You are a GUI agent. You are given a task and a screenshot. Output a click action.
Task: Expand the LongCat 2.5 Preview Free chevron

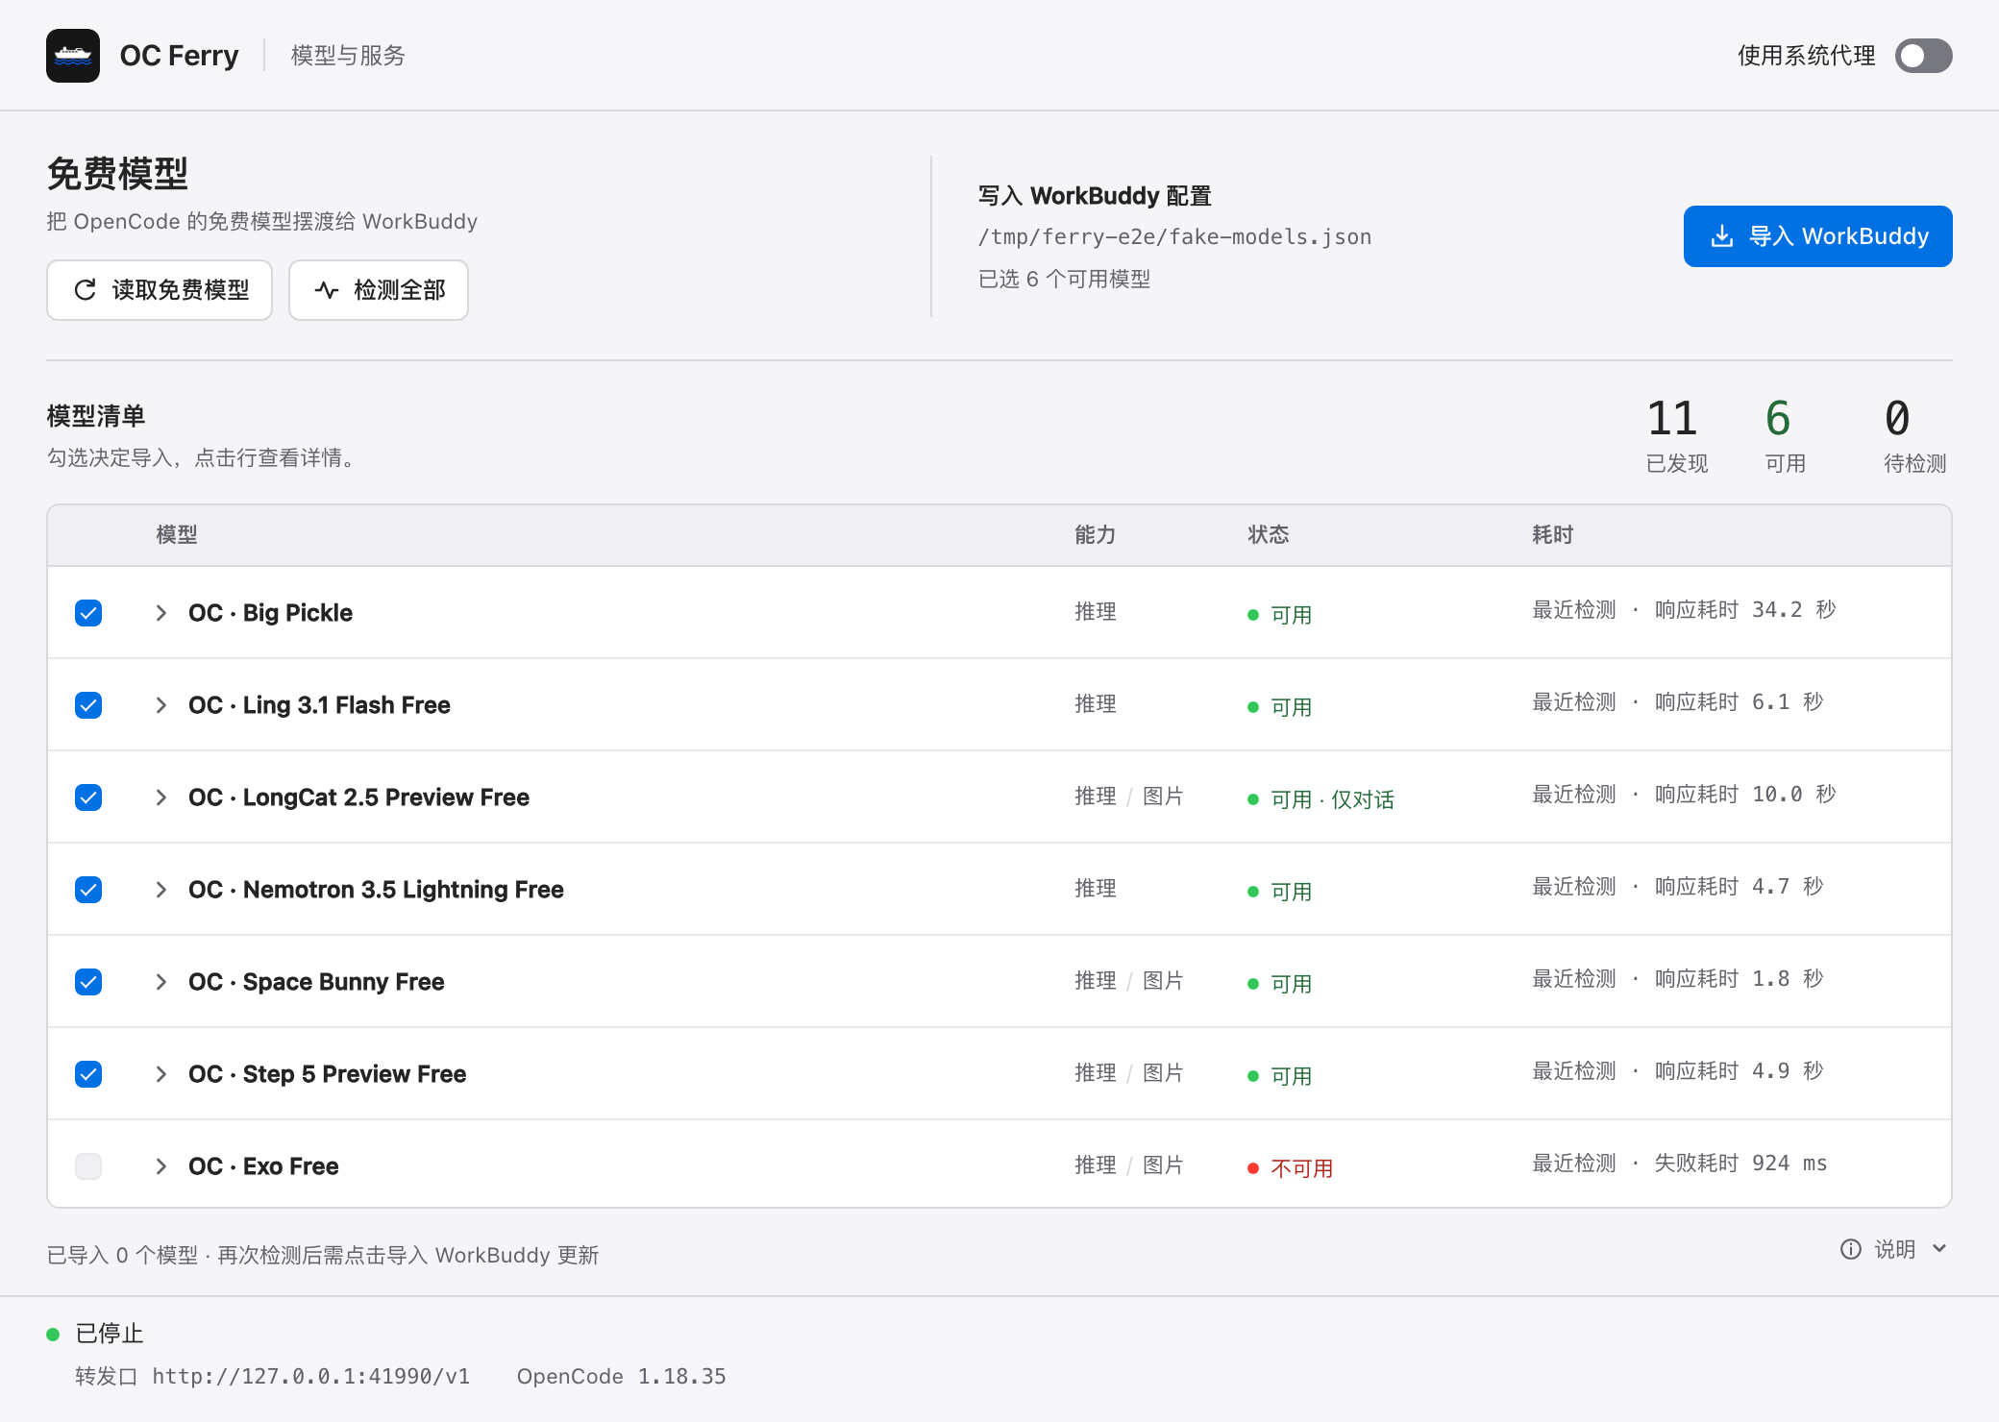coord(161,797)
